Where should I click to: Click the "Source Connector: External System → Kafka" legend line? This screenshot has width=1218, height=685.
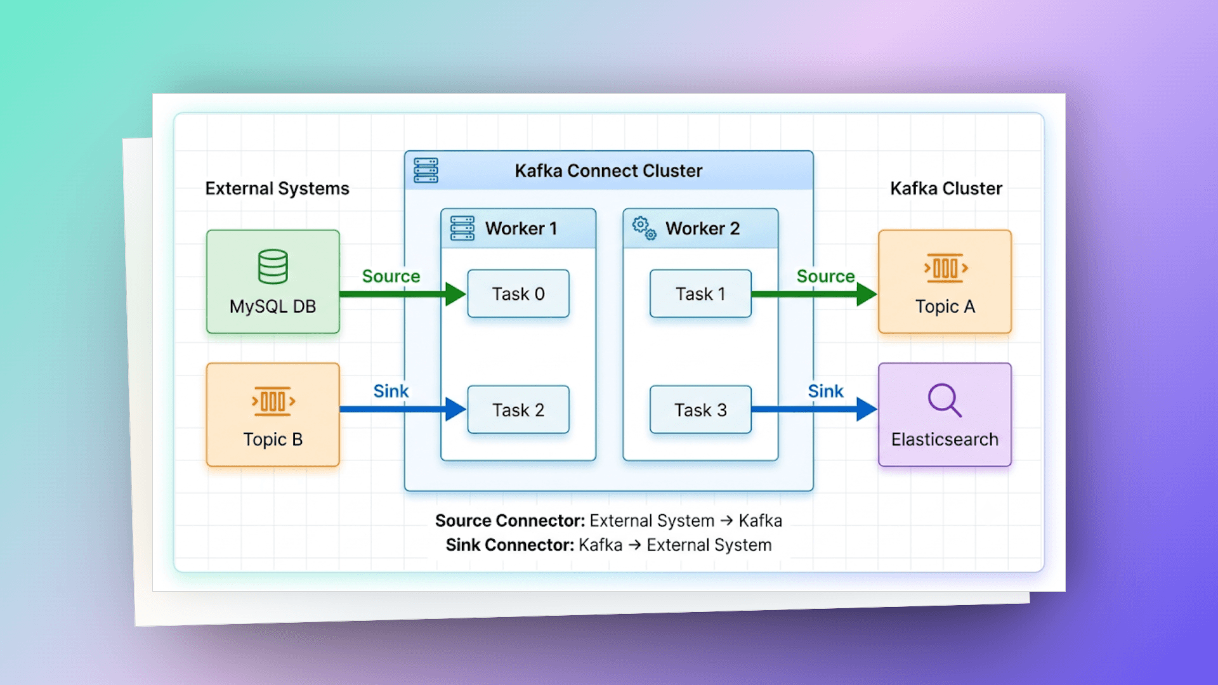608,521
